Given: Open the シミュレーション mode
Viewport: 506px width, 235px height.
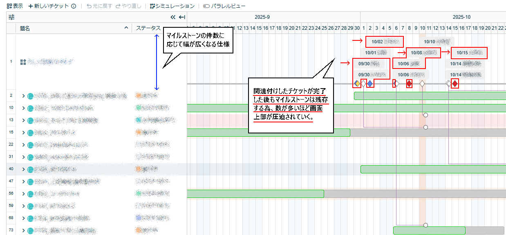Looking at the screenshot, I should pyautogui.click(x=172, y=6).
